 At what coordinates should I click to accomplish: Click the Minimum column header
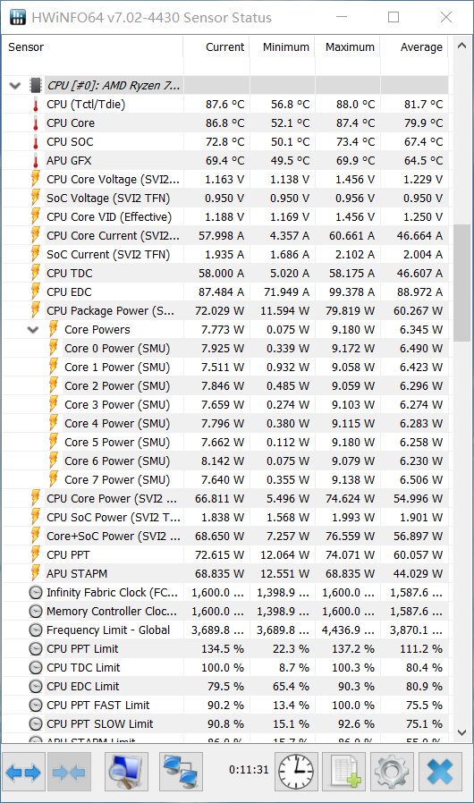pos(283,47)
